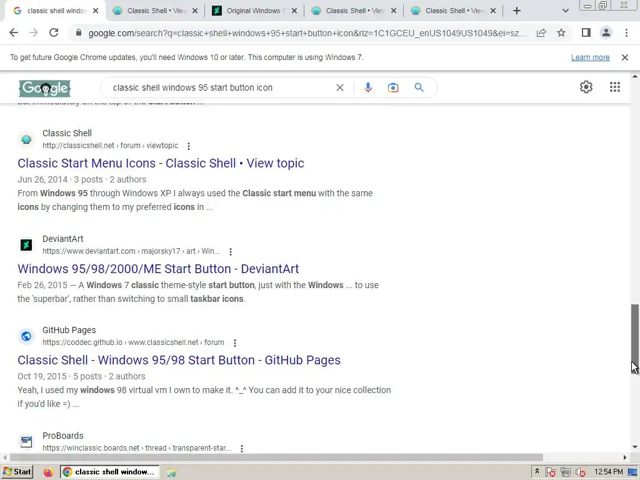
Task: Open file explorer from taskbar
Action: pyautogui.click(x=171, y=472)
